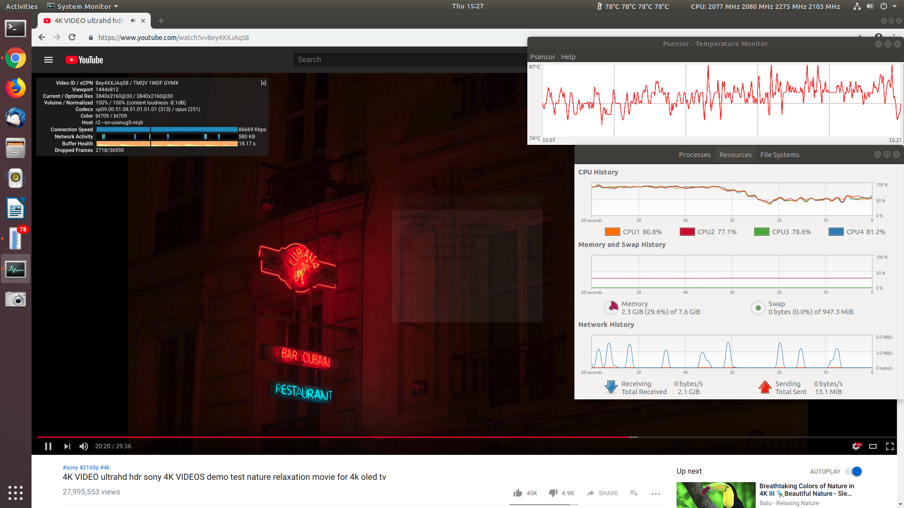This screenshot has height=508, width=904.
Task: Enter fullscreen video mode
Action: coord(890,446)
